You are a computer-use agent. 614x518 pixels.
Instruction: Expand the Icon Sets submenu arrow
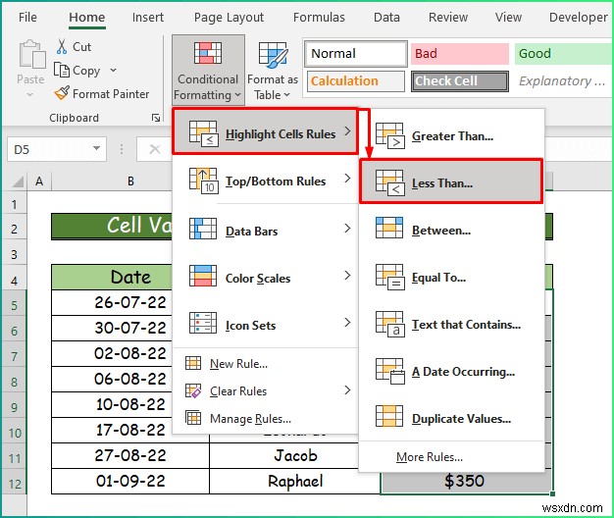(347, 323)
